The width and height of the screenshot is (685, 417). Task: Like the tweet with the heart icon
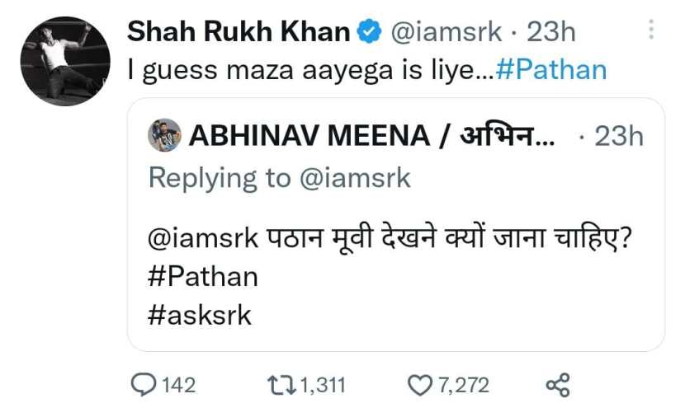[x=421, y=384]
